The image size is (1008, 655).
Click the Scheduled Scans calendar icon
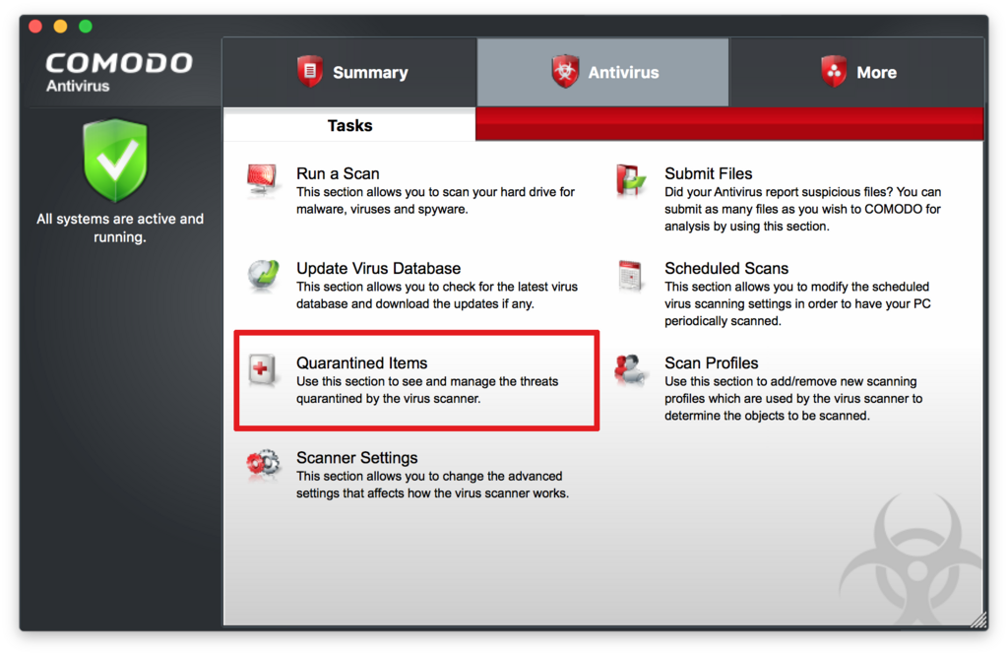[x=630, y=276]
